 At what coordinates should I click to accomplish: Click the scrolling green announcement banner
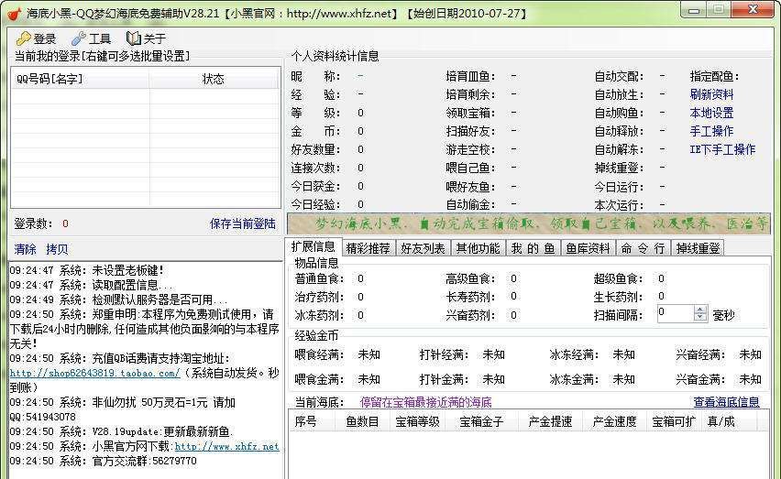click(x=529, y=223)
